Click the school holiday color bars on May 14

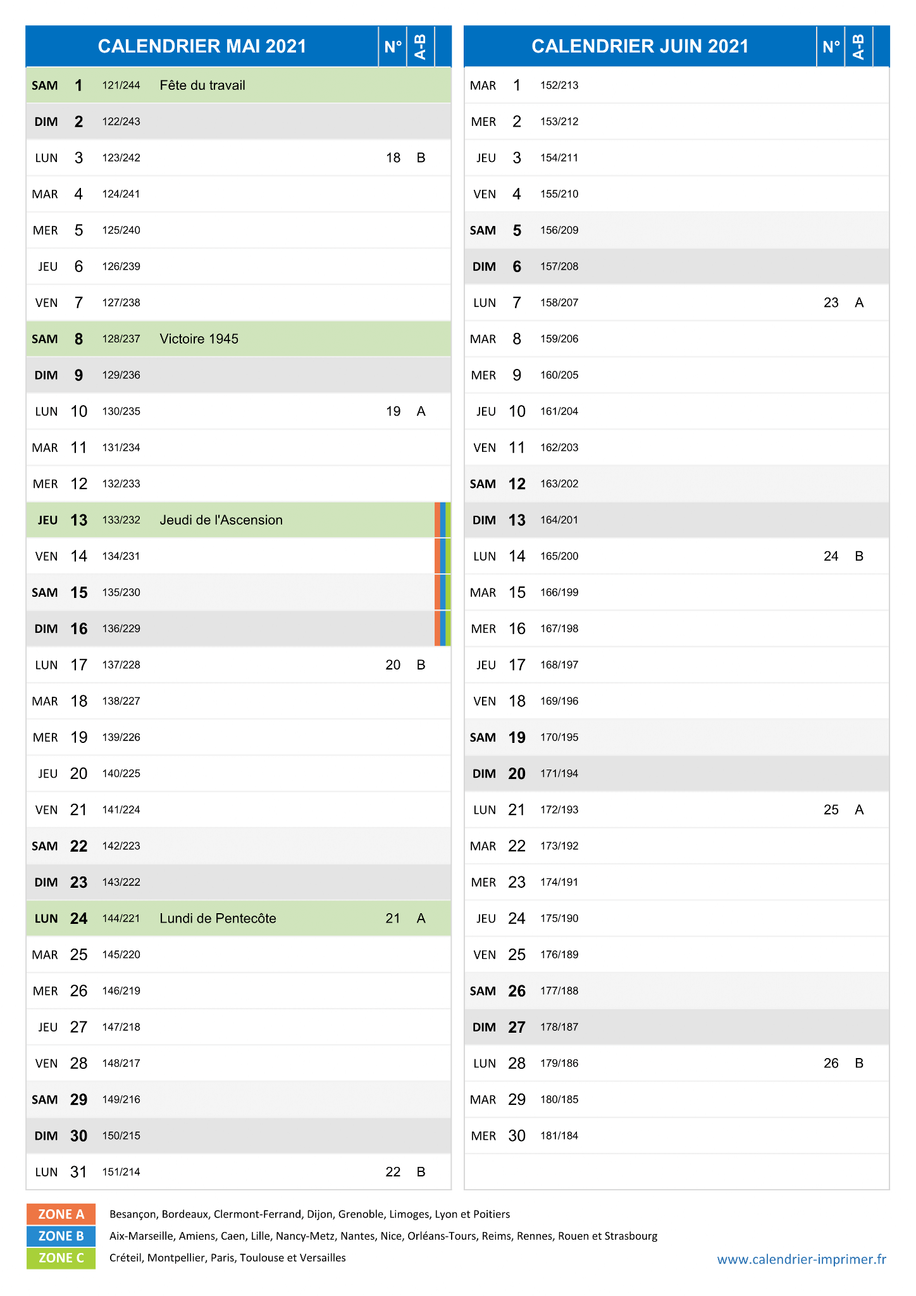pos(443,556)
